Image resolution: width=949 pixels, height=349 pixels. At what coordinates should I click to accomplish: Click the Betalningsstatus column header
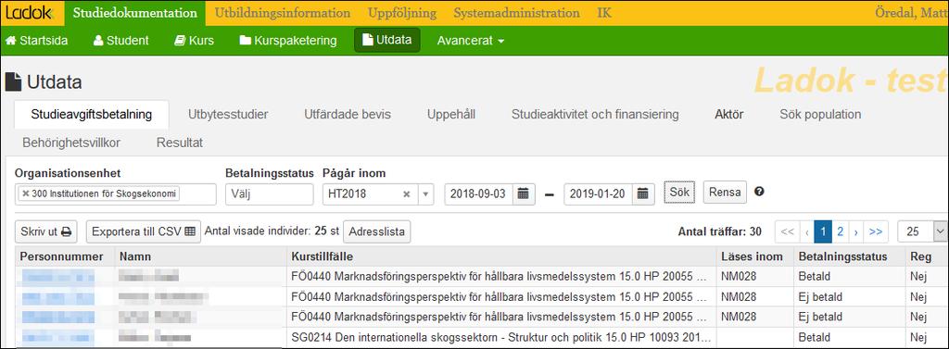tap(849, 256)
